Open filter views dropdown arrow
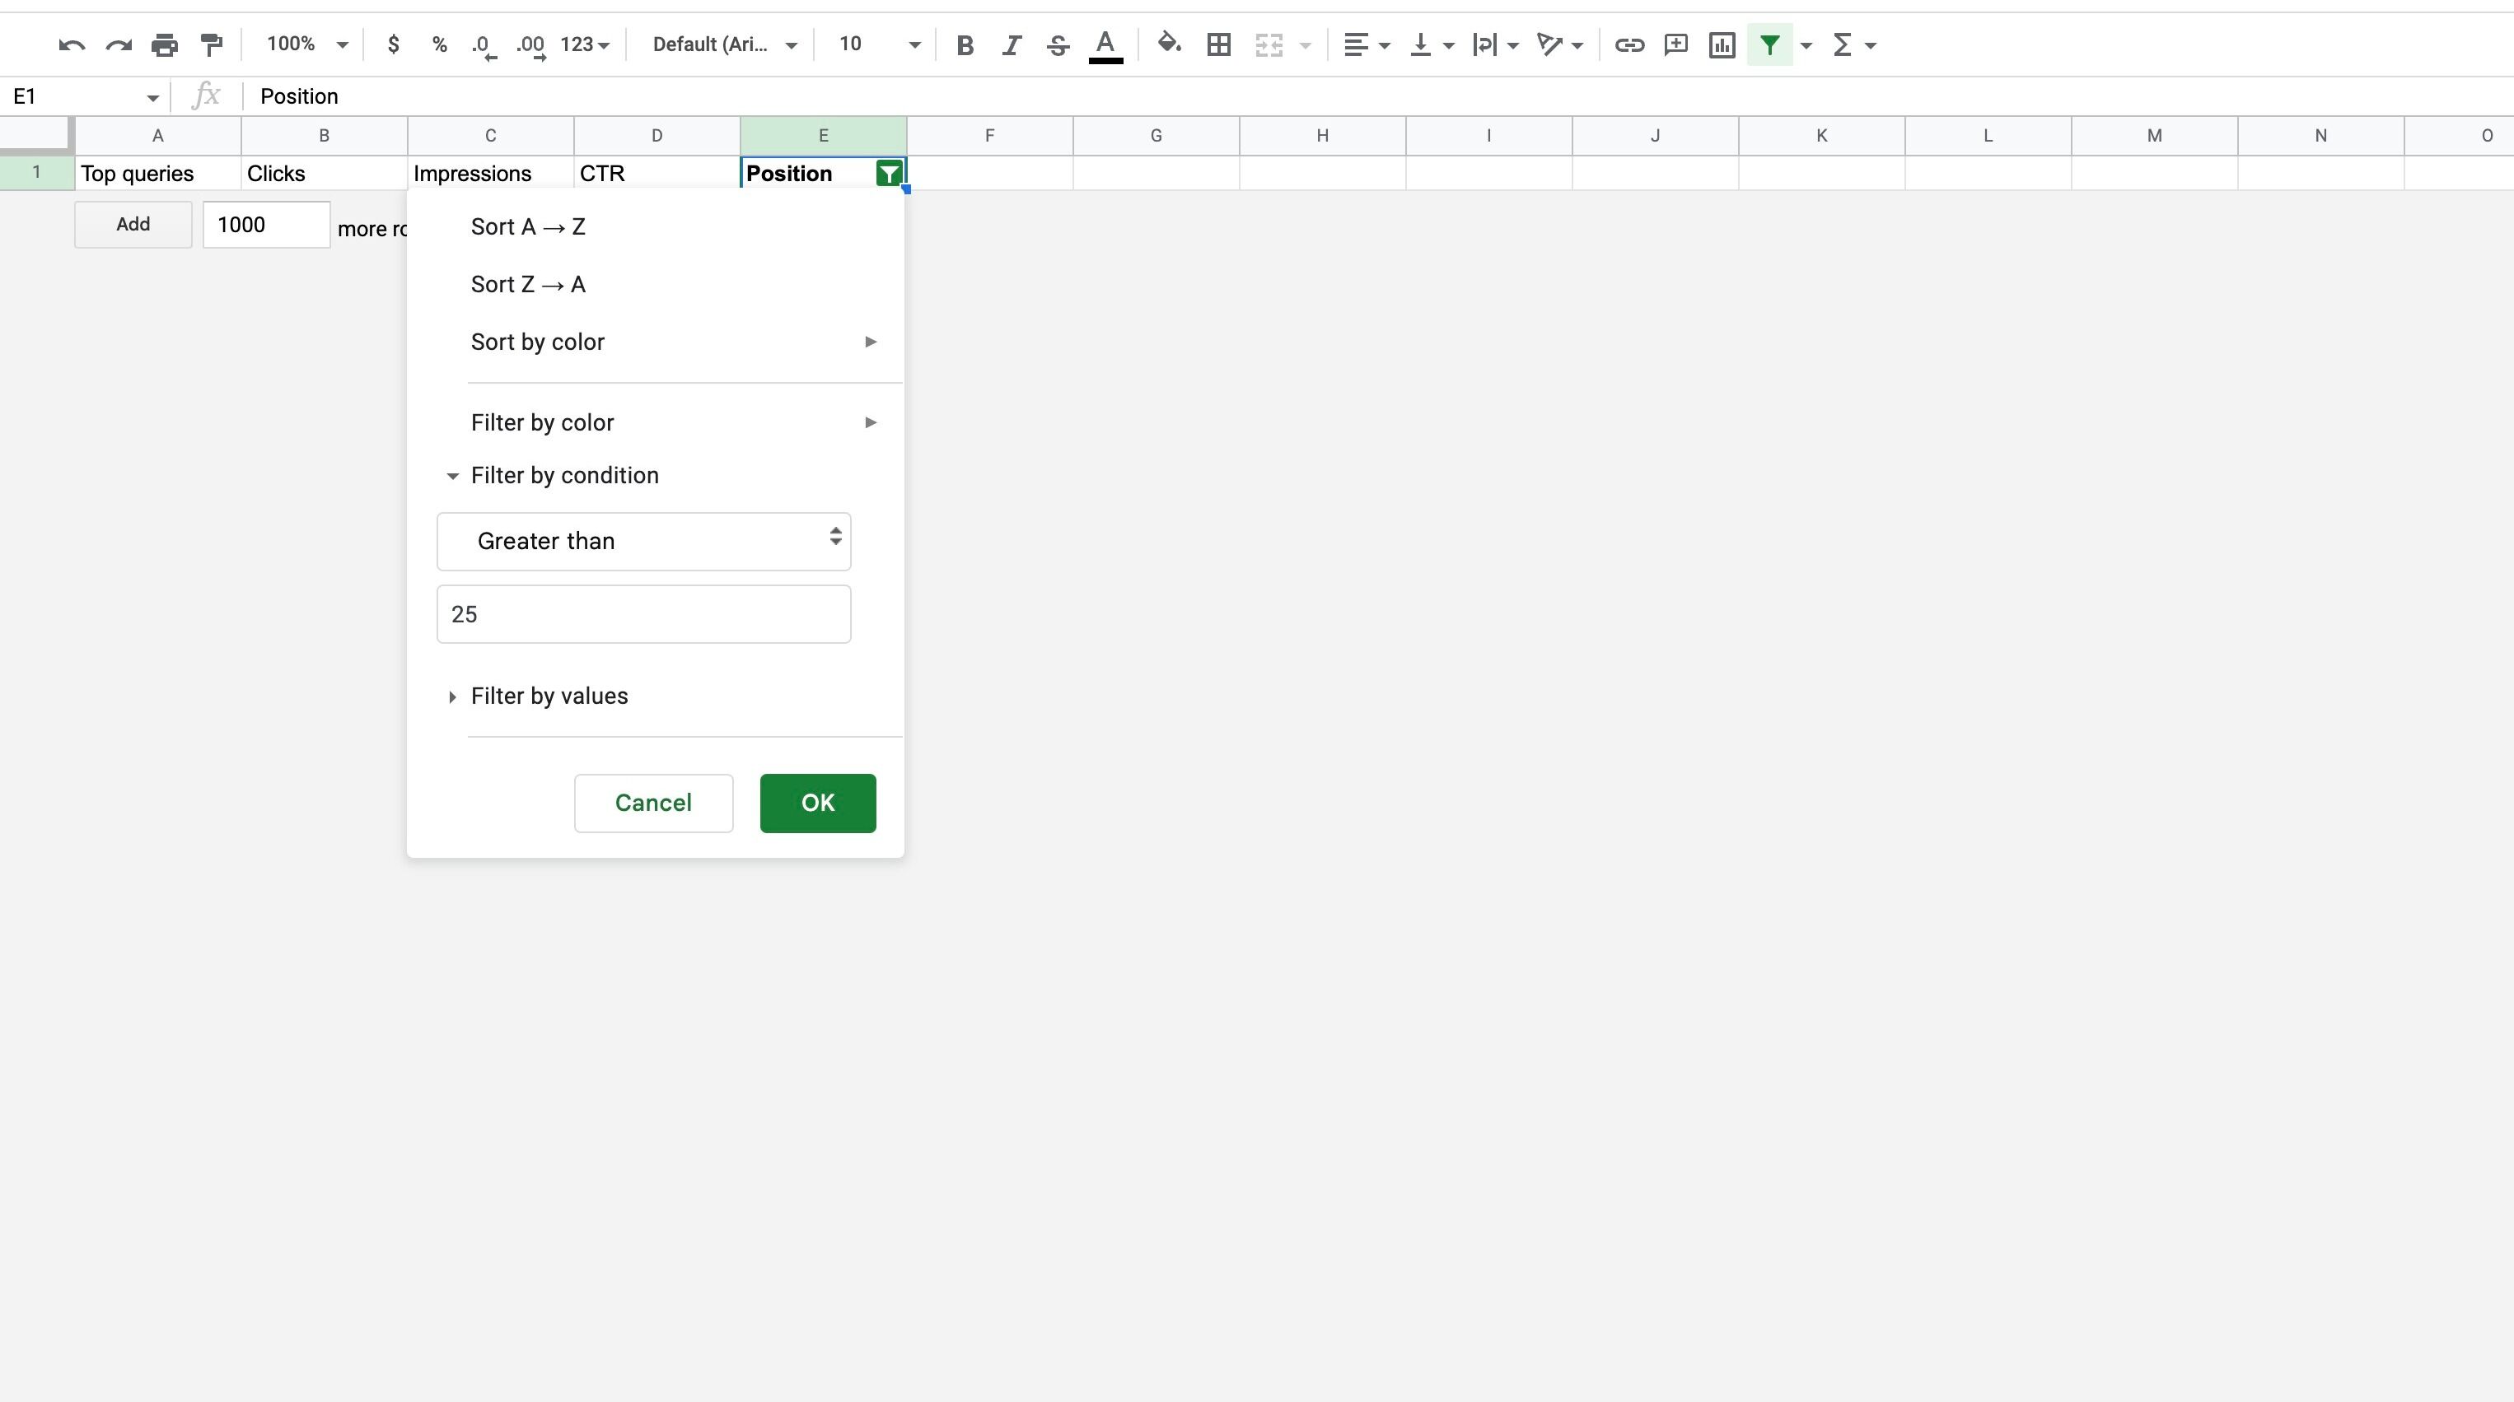The image size is (2514, 1402). pyautogui.click(x=1806, y=45)
